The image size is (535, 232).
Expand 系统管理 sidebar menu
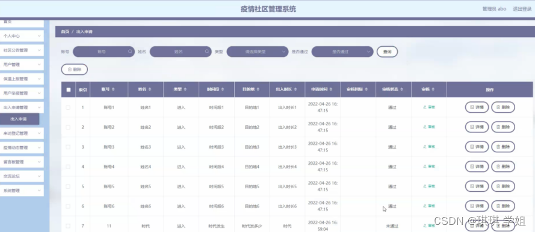(x=22, y=190)
